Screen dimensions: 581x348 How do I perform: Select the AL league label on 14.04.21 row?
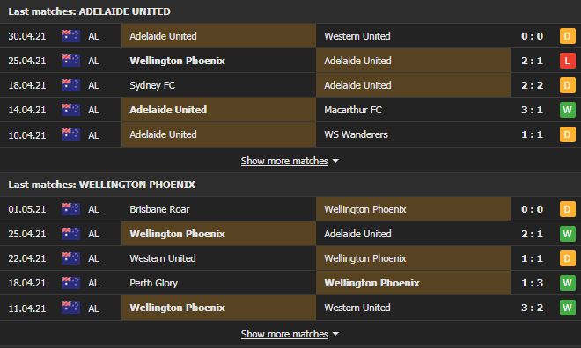coord(93,110)
